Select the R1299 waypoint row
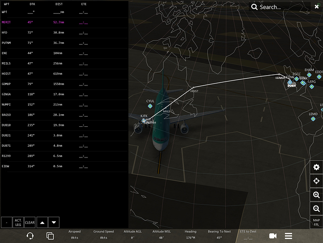Screen dimensions: 323x243 tap(65, 156)
